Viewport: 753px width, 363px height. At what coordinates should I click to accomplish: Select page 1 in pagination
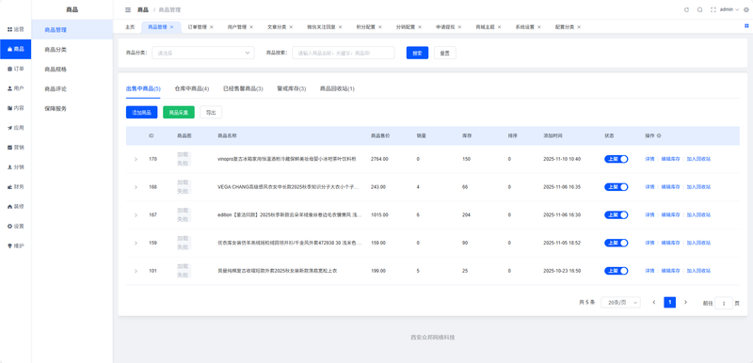[669, 302]
